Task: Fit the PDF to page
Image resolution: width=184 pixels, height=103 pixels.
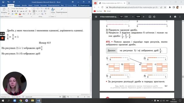Action: pyautogui.click(x=150, y=17)
